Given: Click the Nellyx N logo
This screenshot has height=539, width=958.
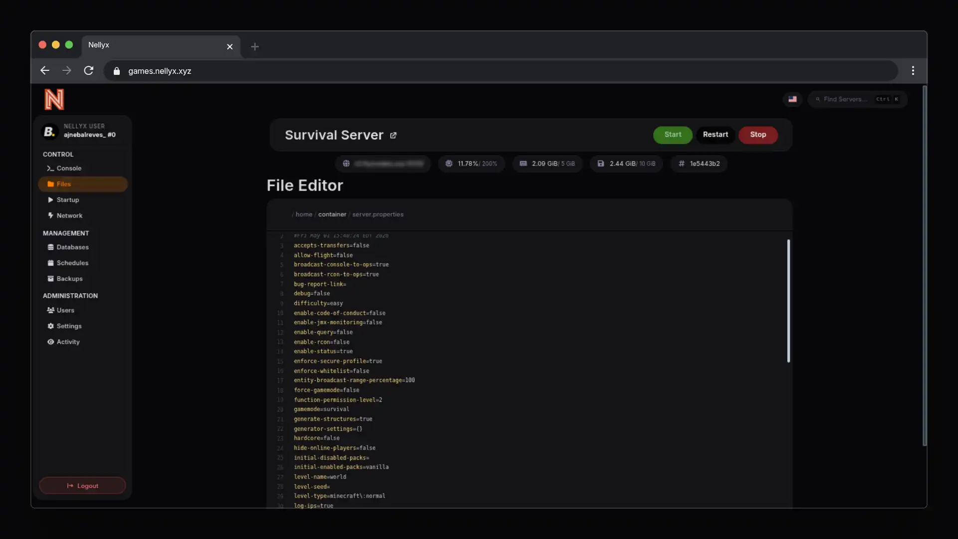Looking at the screenshot, I should coord(54,99).
